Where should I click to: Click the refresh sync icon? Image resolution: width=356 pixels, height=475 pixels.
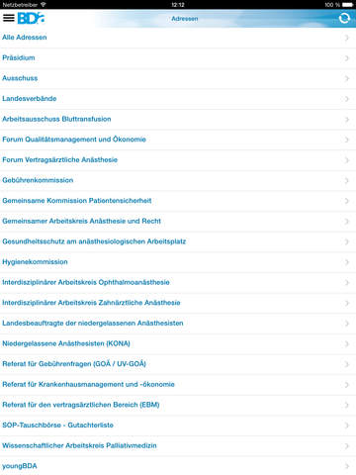pos(344,18)
